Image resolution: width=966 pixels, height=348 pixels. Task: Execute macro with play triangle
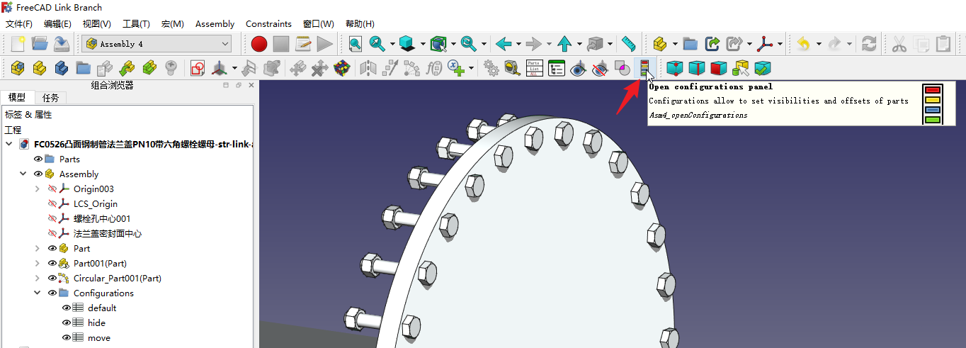325,44
